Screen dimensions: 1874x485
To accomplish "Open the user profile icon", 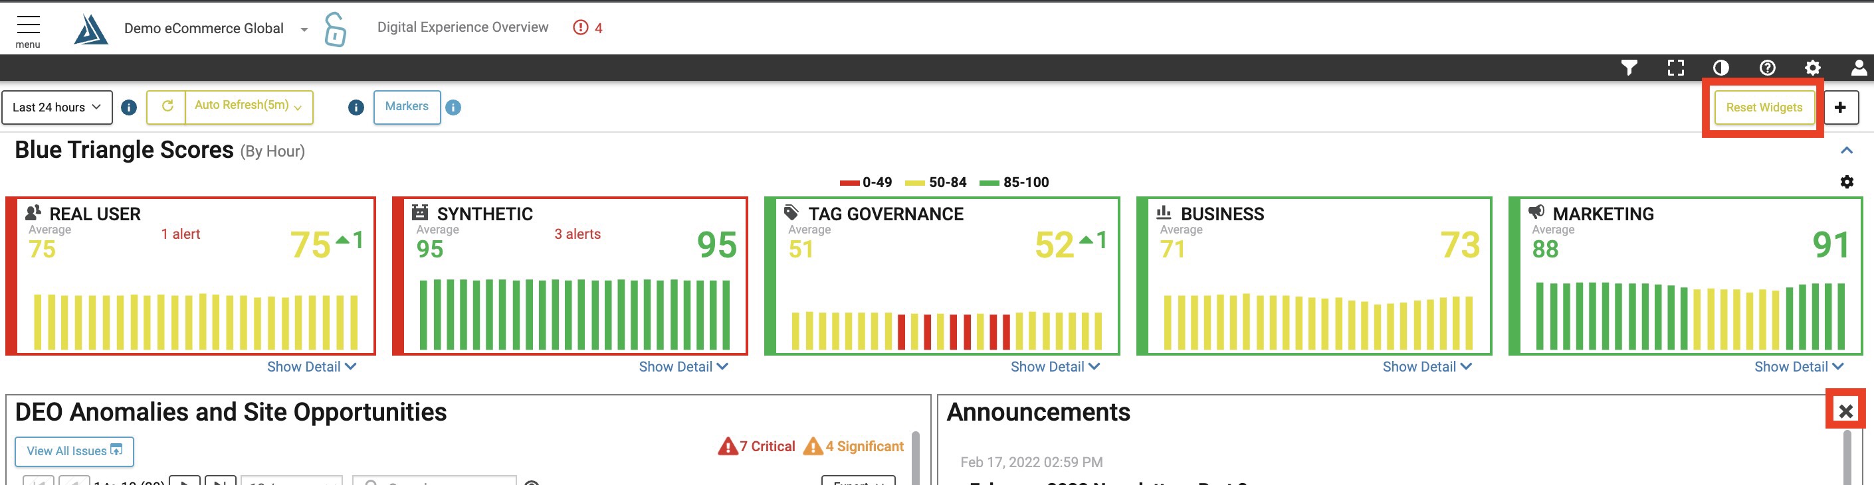I will coord(1859,68).
